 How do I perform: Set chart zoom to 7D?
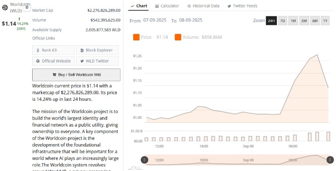pyautogui.click(x=283, y=21)
